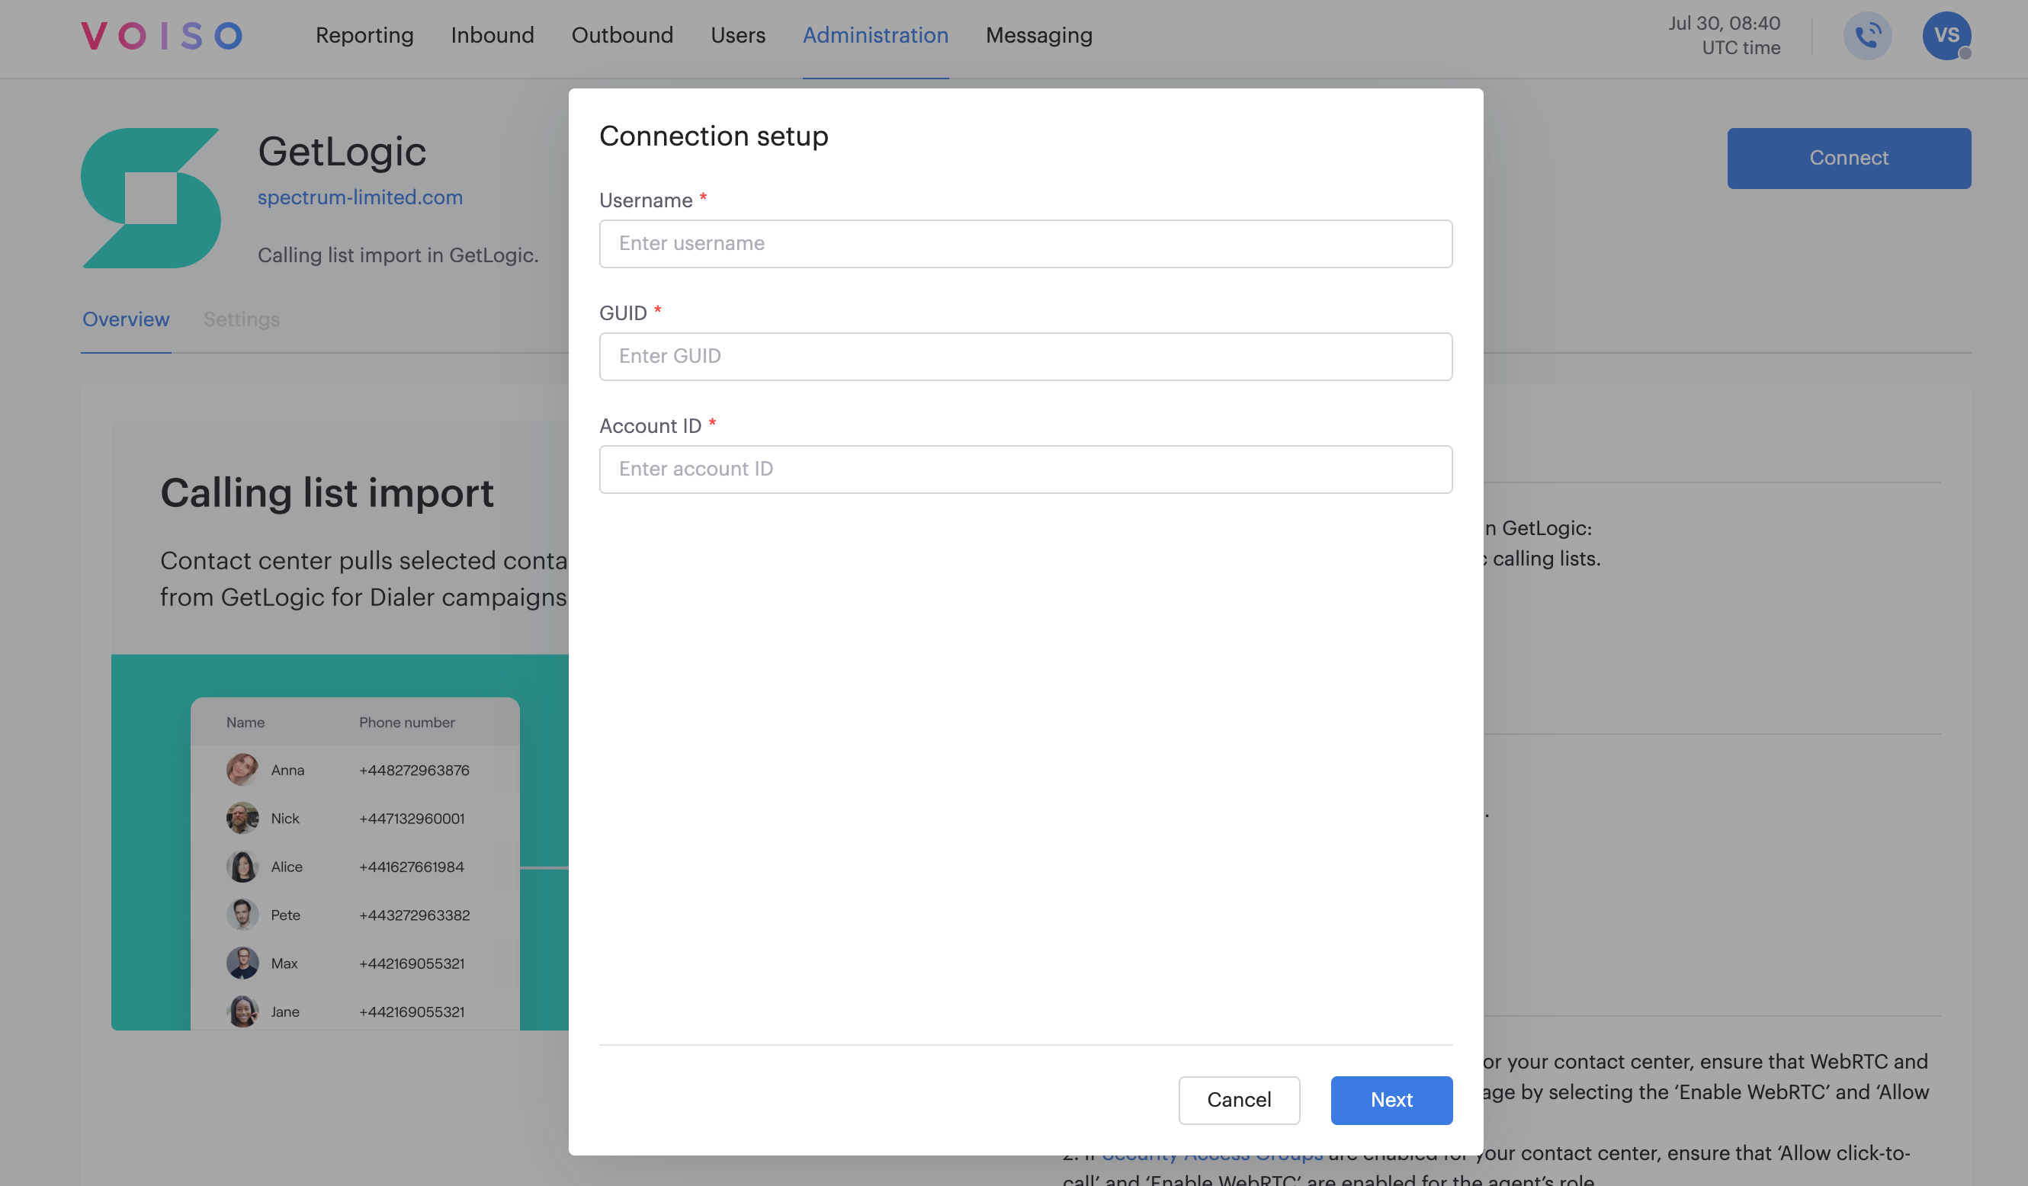This screenshot has height=1186, width=2028.
Task: Click Jane's avatar in the preview table
Action: pos(242,1011)
